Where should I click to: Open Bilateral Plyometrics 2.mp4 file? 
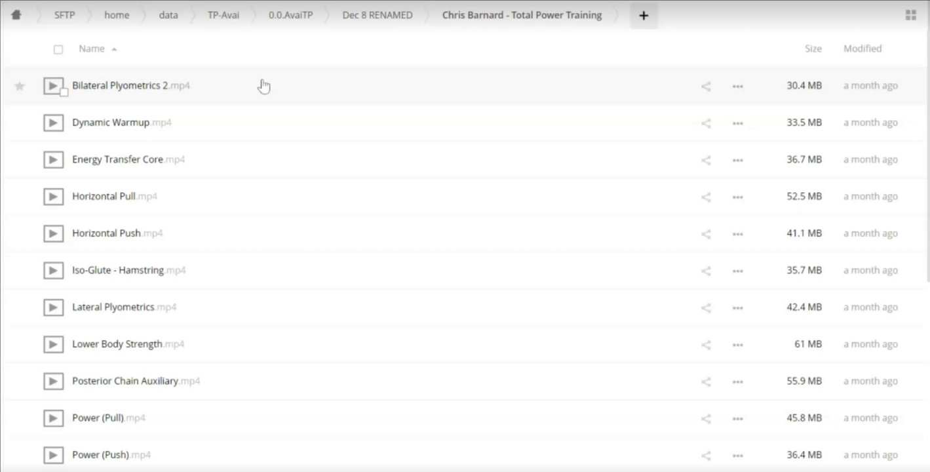coord(131,86)
